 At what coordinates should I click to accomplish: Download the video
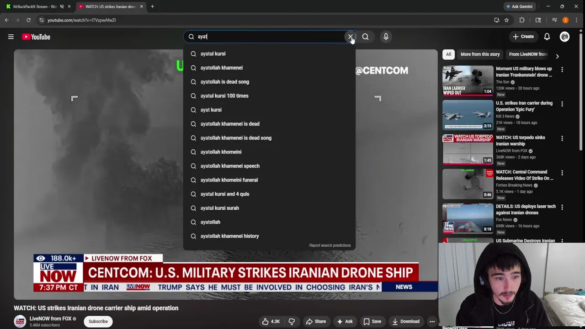(406, 321)
